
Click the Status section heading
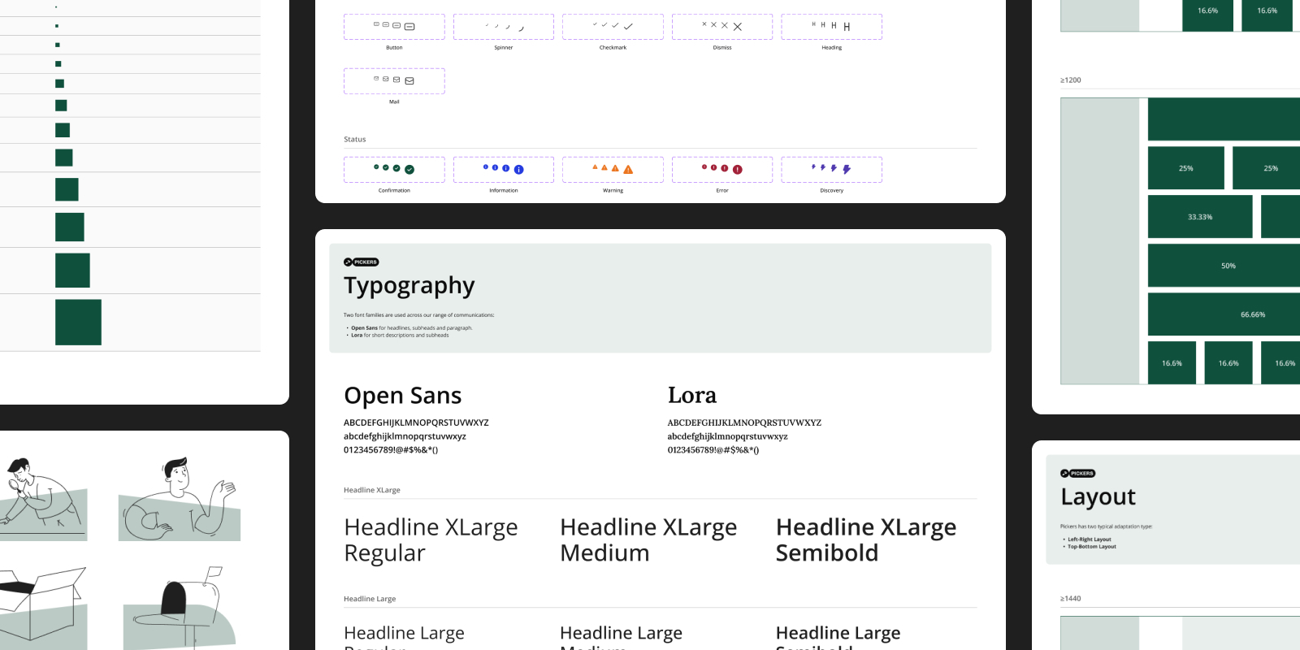[355, 139]
